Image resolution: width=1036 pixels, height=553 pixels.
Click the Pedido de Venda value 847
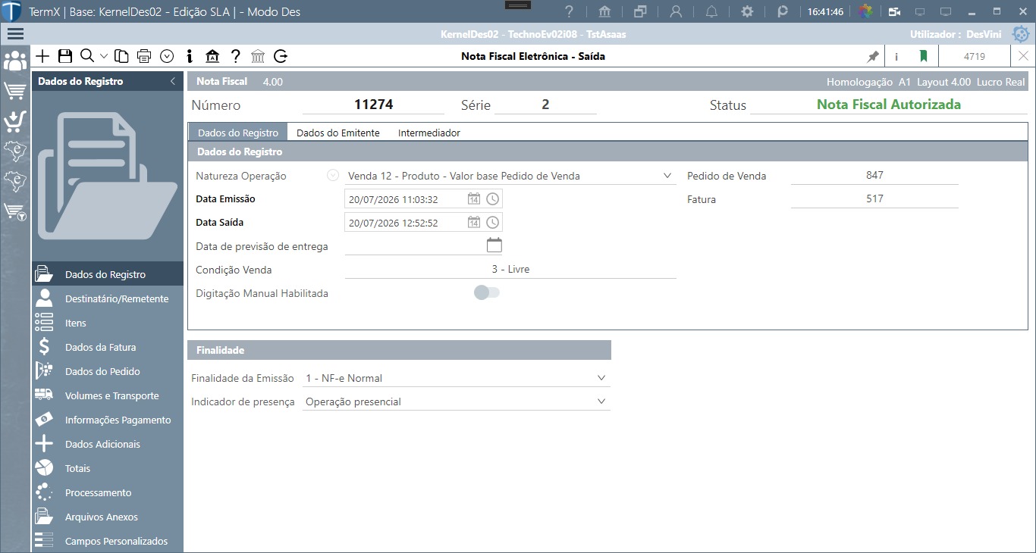click(874, 175)
